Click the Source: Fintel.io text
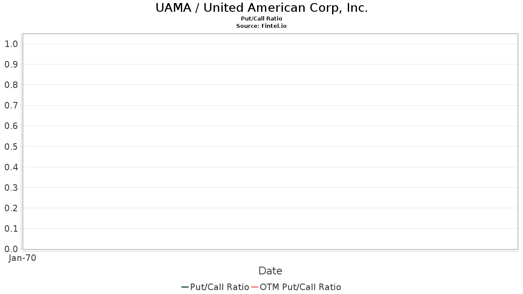 261,26
